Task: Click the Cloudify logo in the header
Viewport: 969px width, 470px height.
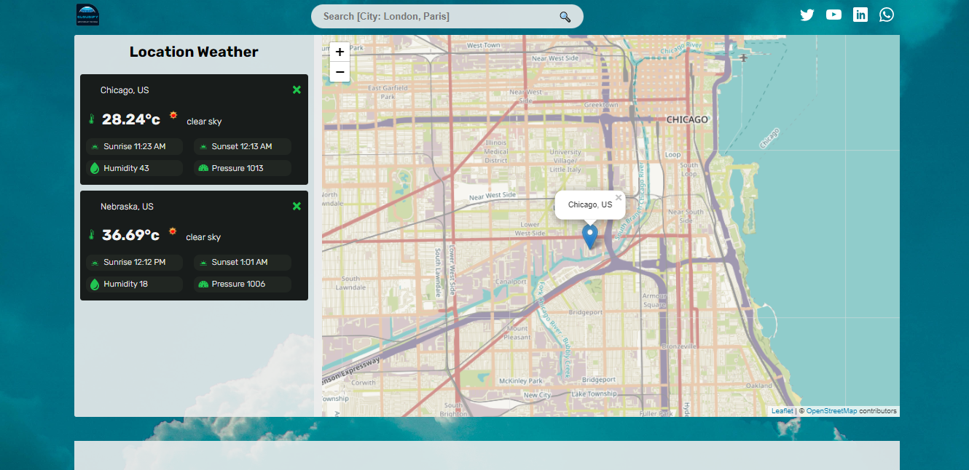Action: click(x=87, y=15)
